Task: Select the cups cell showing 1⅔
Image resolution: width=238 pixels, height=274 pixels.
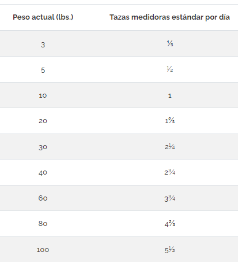Action: (x=170, y=121)
